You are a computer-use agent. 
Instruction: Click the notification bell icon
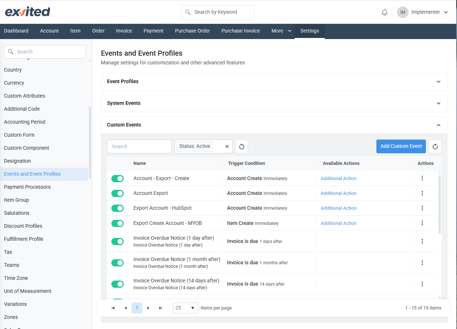click(385, 12)
